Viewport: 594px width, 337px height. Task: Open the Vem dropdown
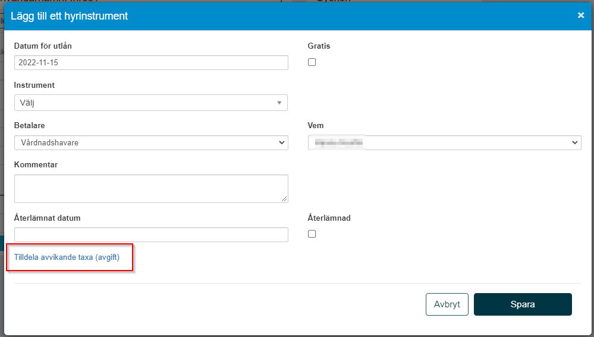[x=444, y=143]
